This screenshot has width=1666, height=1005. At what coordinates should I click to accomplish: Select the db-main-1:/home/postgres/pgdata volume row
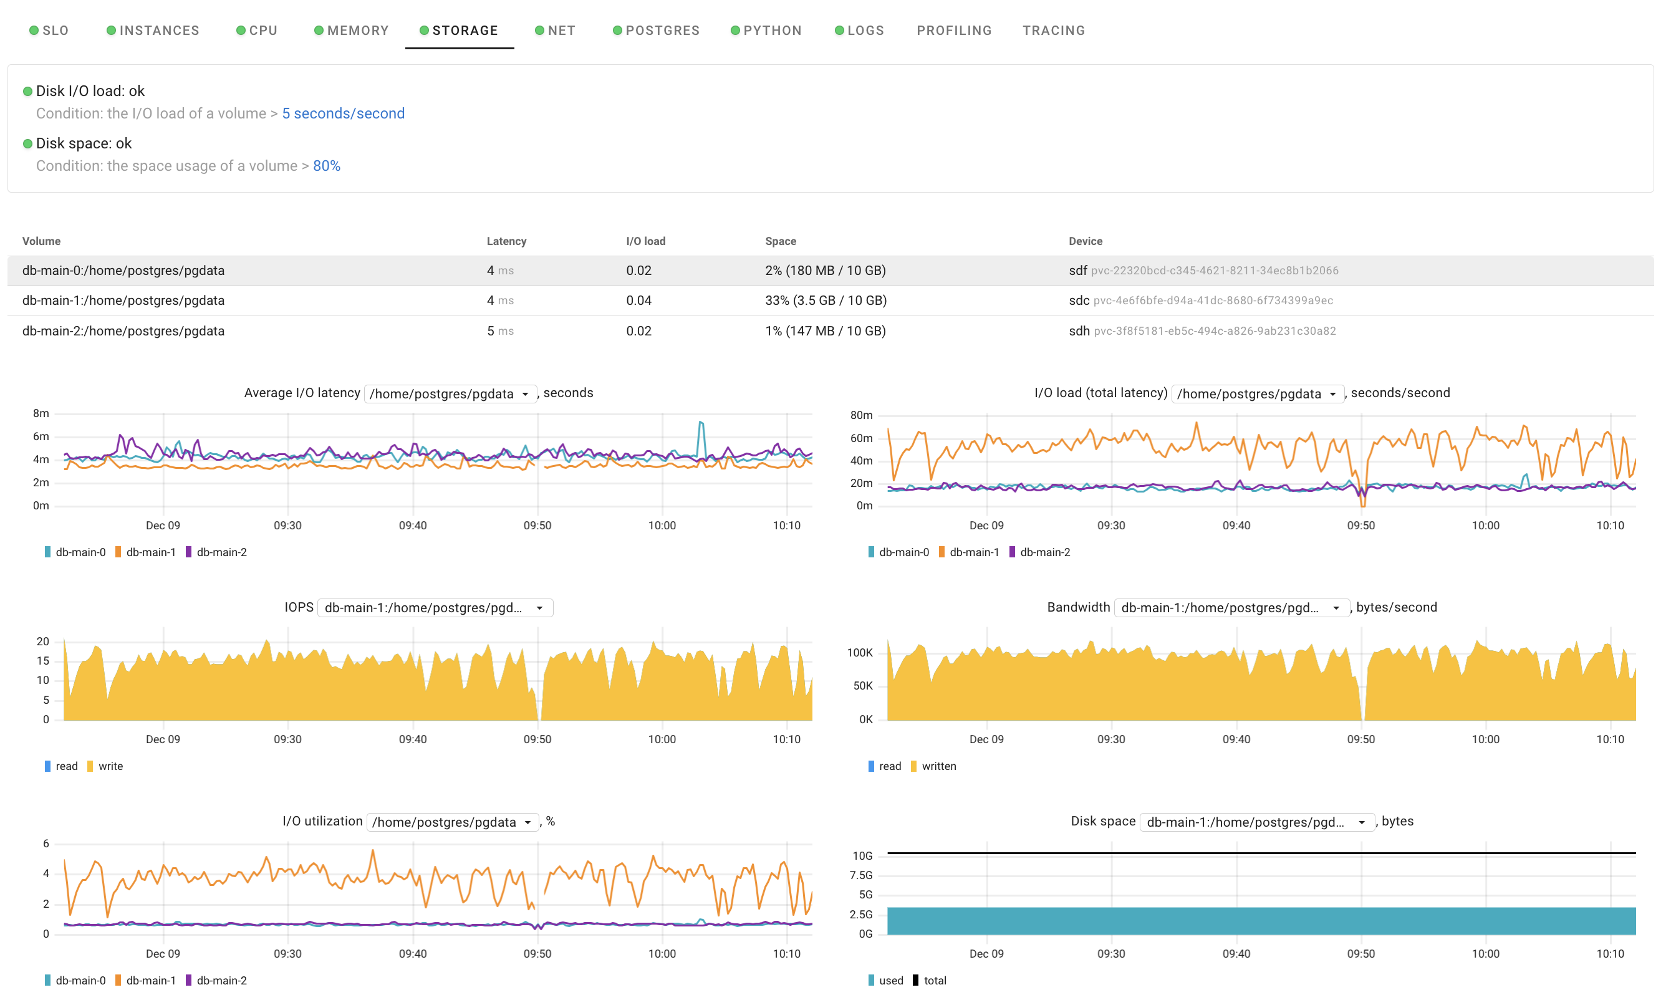831,301
